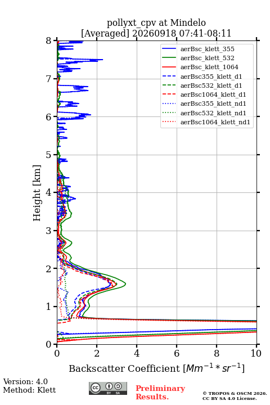This screenshot has width=270, height=405.
Task: Click the aerBsc1064_klett_nd1 dotted legend entry
Action: click(206, 122)
